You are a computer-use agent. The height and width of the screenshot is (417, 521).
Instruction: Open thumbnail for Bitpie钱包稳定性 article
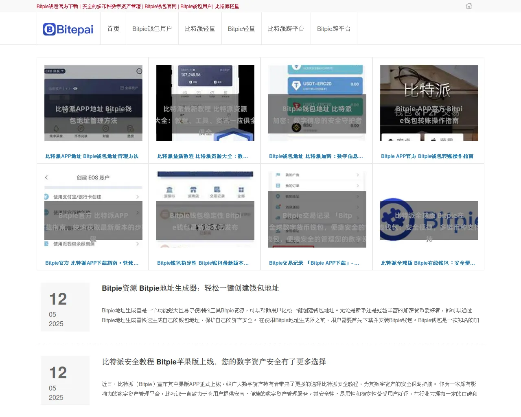tap(205, 209)
